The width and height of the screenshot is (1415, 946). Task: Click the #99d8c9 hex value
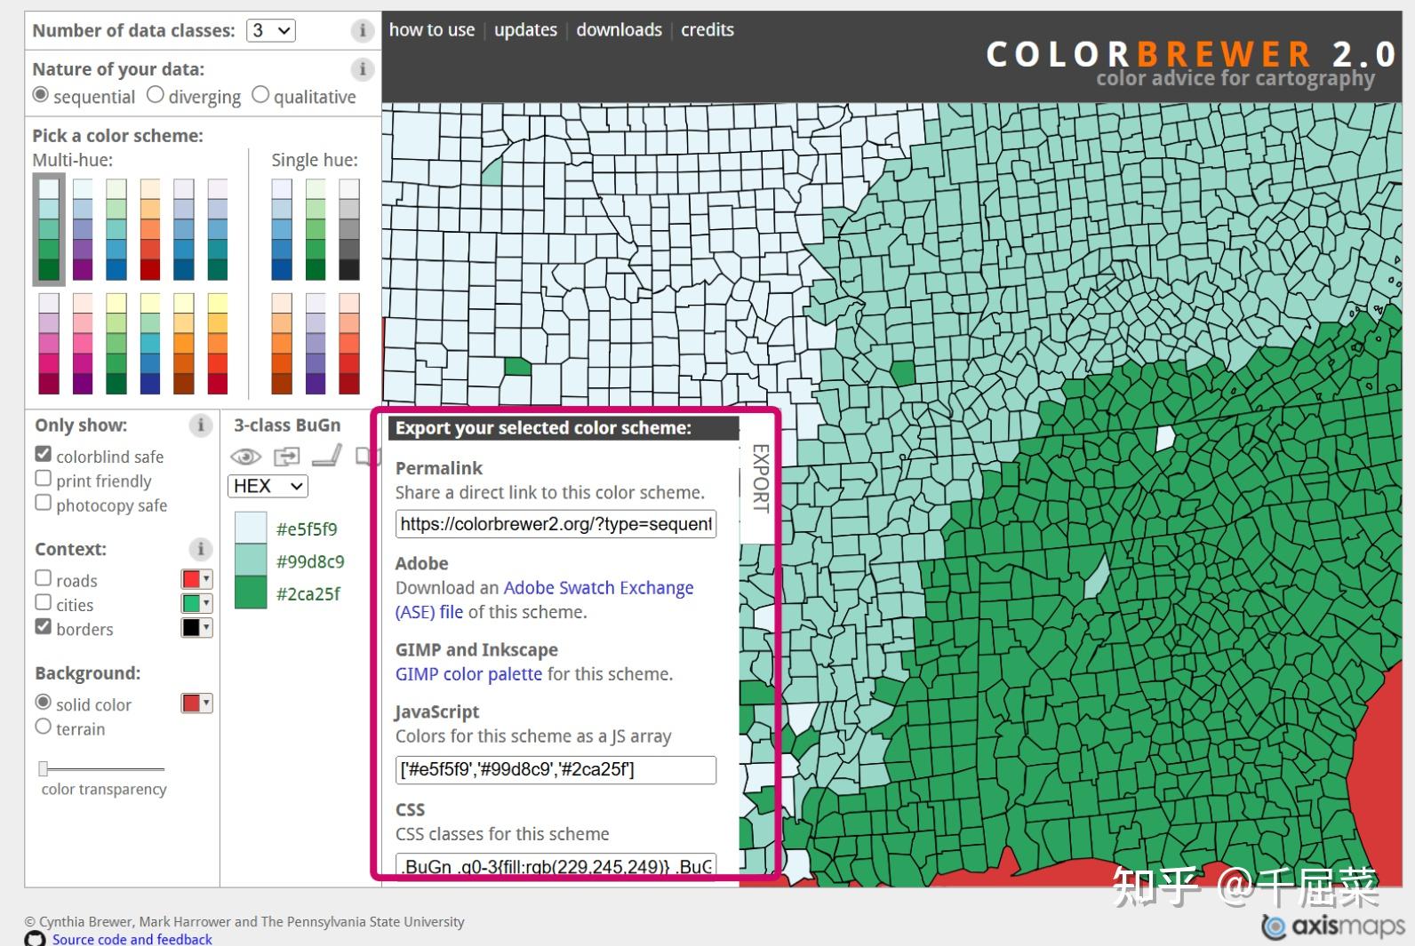click(x=310, y=561)
